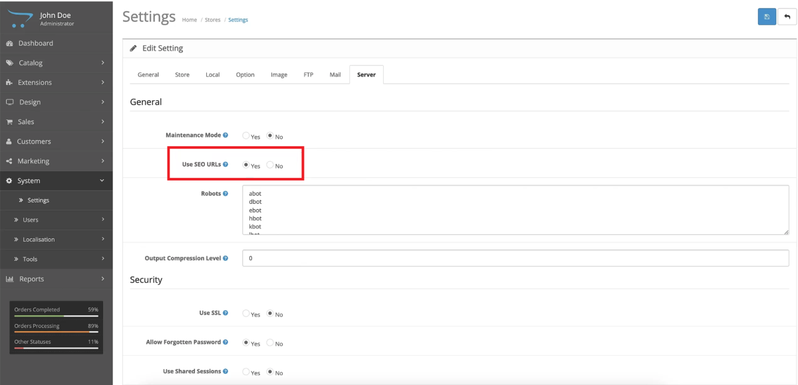This screenshot has width=798, height=385.
Task: Click the Home breadcrumb link
Action: tap(190, 20)
